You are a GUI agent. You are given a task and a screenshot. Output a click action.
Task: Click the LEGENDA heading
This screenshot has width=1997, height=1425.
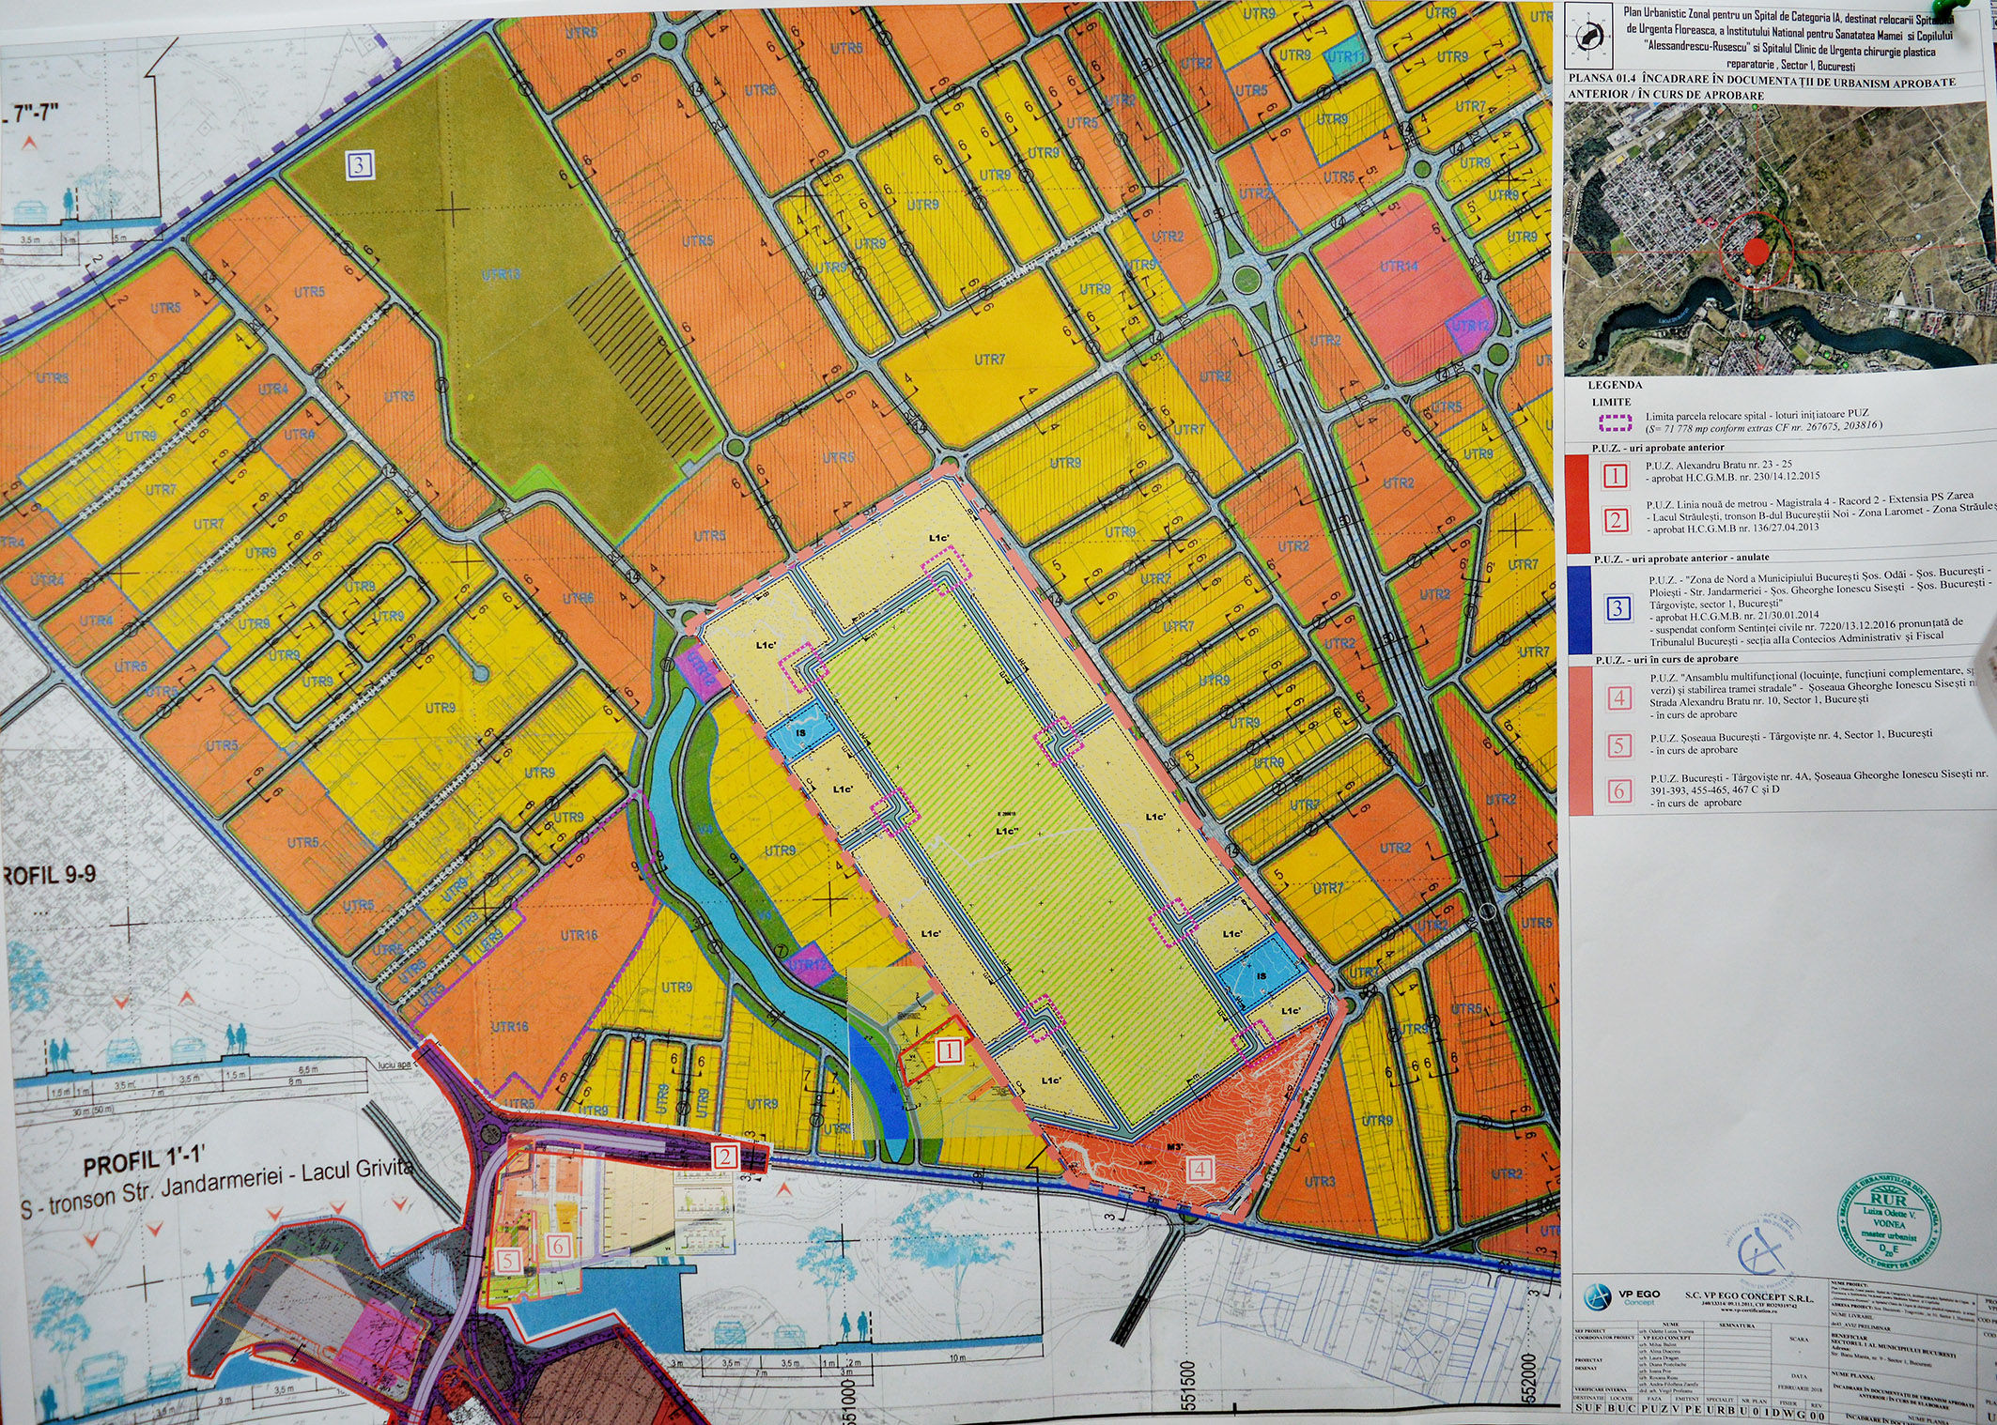point(1615,385)
